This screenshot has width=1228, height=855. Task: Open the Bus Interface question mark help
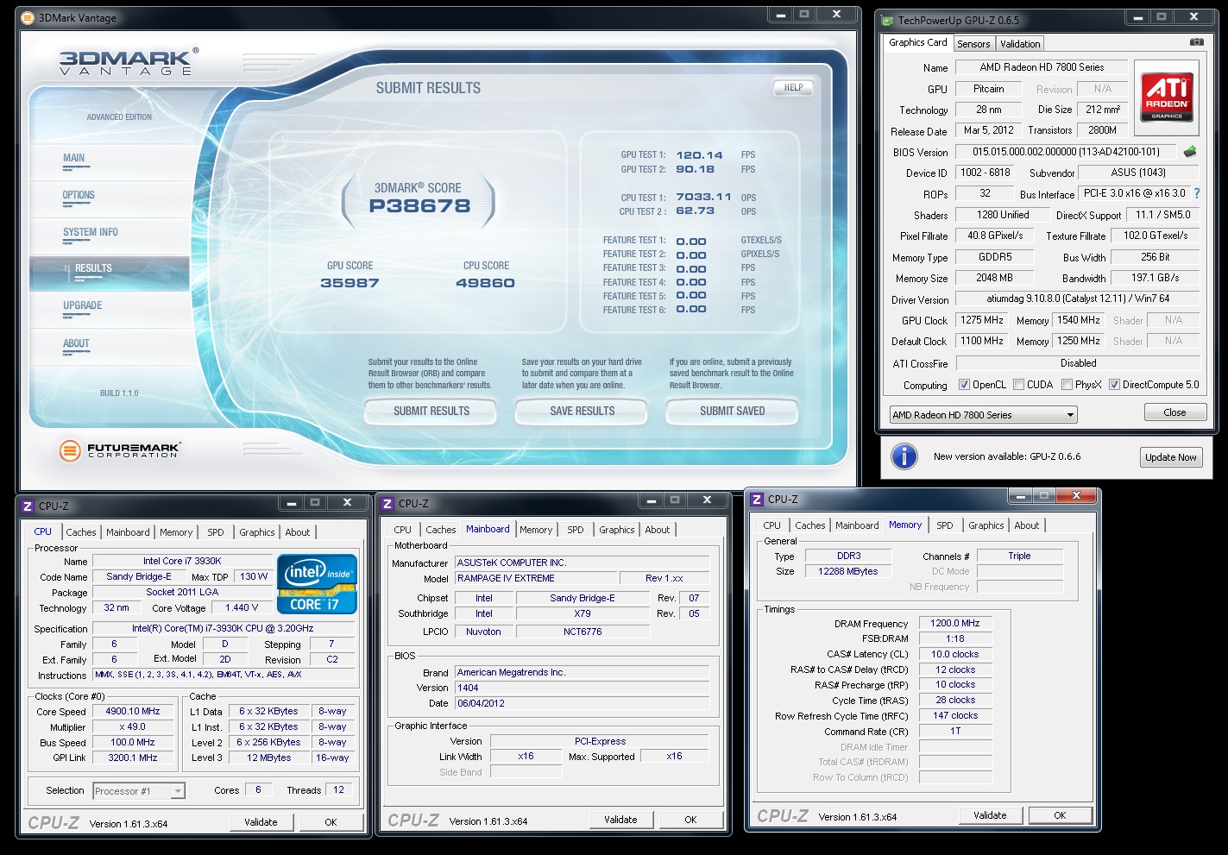1197,193
